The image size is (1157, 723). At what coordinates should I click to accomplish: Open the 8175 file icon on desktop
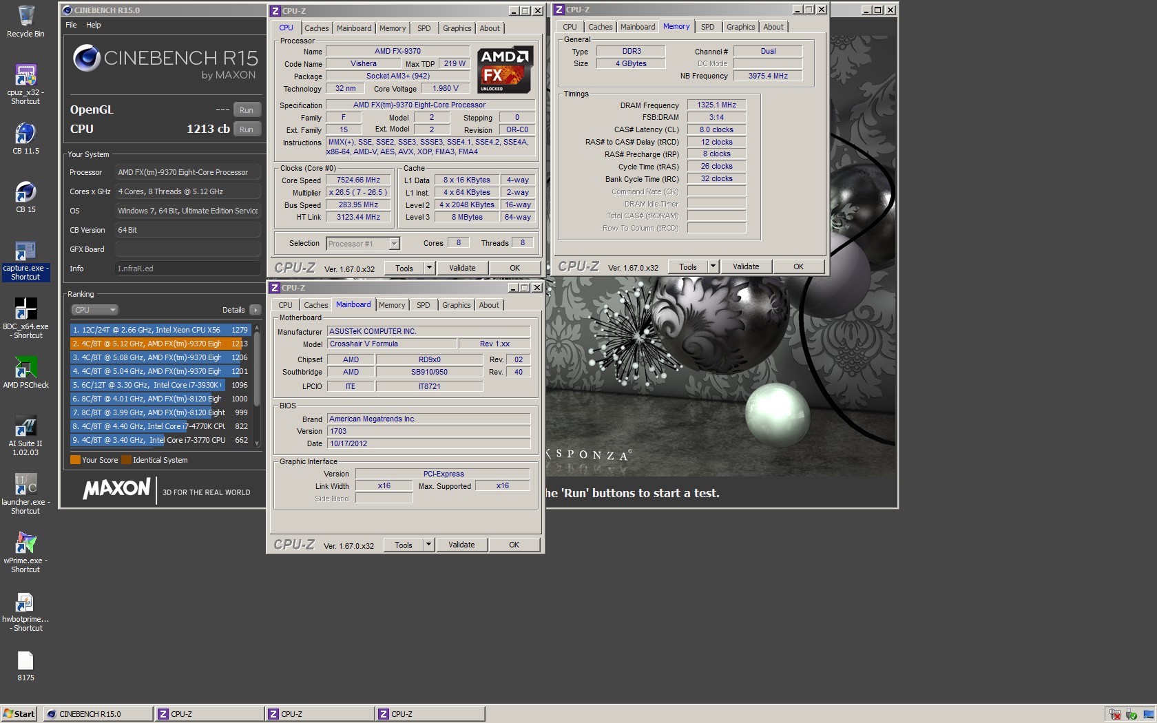point(25,666)
